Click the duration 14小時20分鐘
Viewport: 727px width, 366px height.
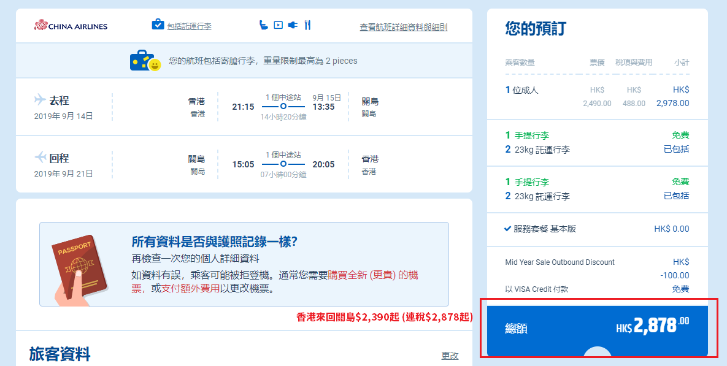tap(283, 117)
